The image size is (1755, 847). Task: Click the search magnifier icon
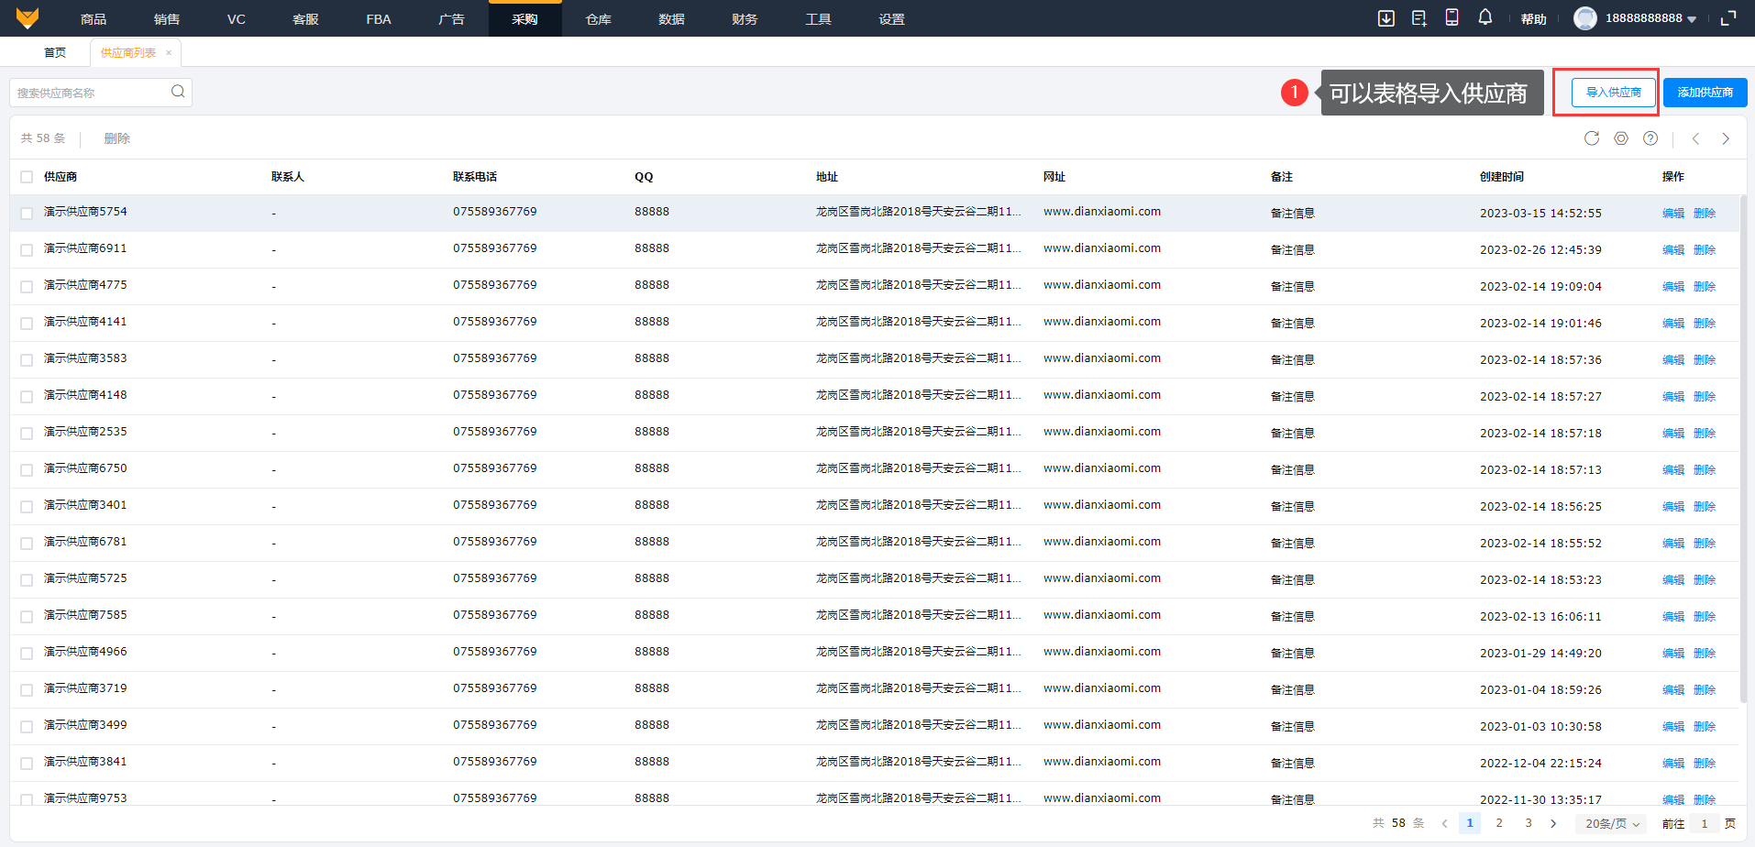tap(178, 92)
